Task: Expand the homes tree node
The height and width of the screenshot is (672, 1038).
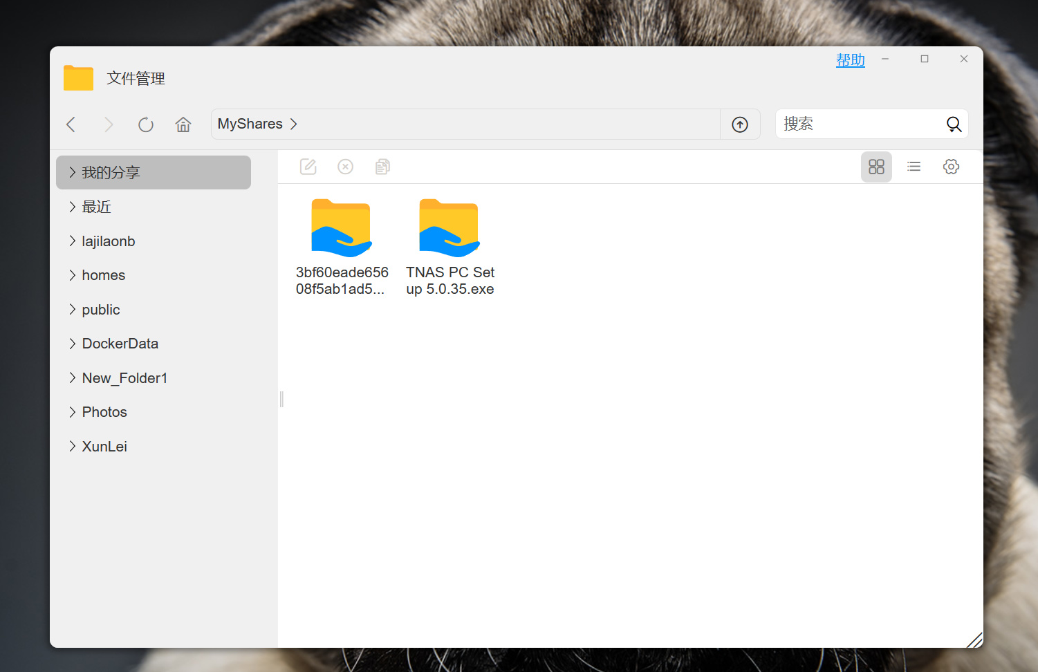Action: pos(72,275)
